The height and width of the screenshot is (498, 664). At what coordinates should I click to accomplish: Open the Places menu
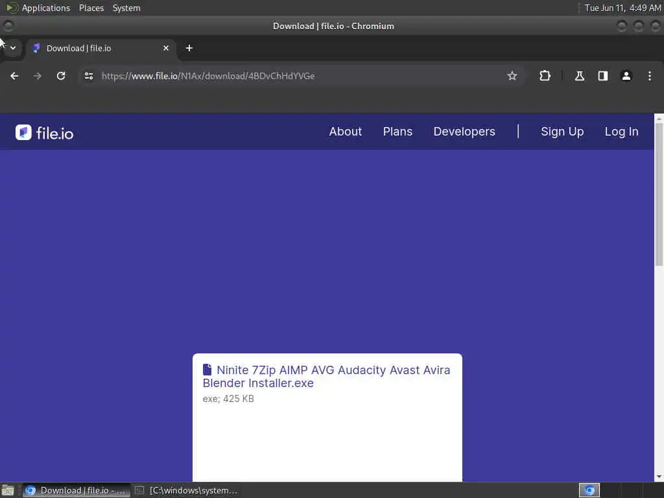(x=91, y=8)
